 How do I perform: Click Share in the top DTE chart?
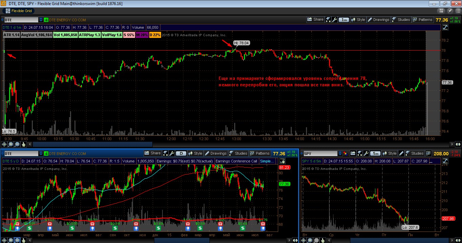(315, 20)
